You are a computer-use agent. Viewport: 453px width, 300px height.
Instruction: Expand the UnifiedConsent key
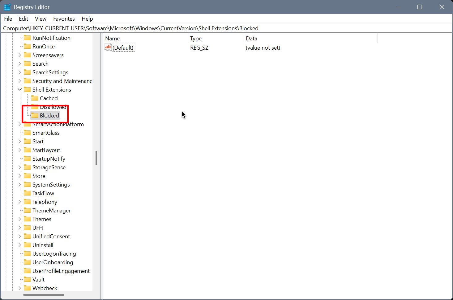(20, 236)
